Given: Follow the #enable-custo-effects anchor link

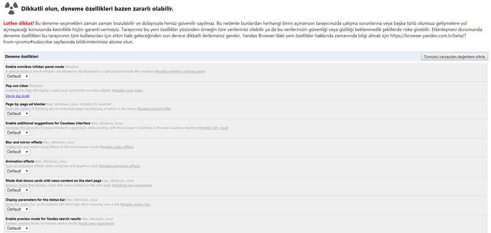Looking at the screenshot, I should (x=117, y=147).
